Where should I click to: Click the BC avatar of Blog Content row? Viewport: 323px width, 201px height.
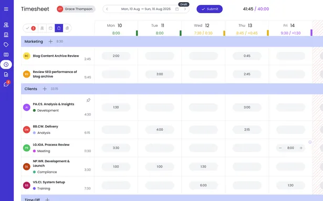pyautogui.click(x=27, y=56)
